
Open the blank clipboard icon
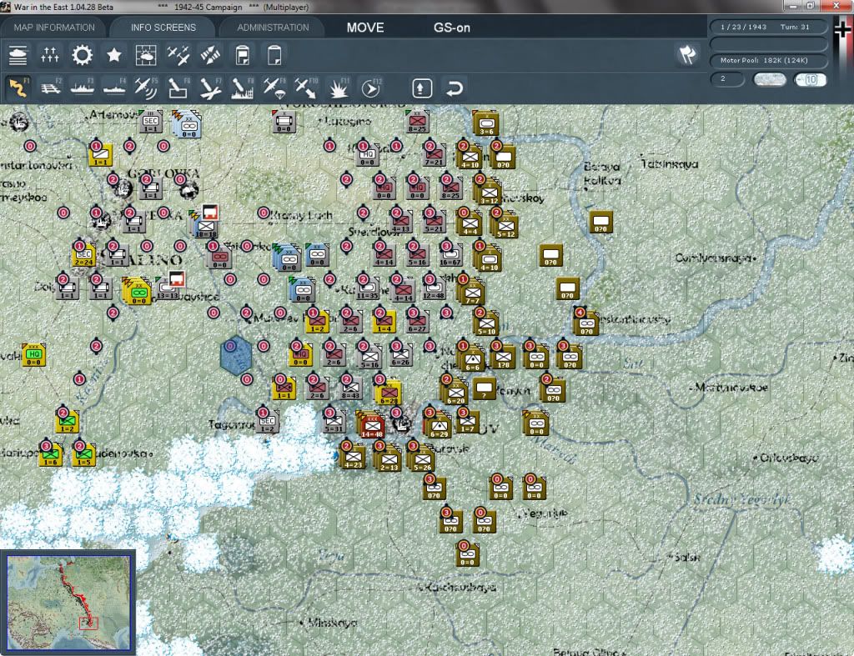274,55
